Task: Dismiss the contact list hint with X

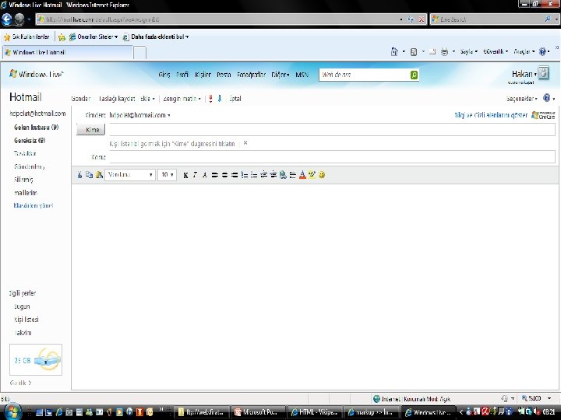Action: [x=245, y=143]
